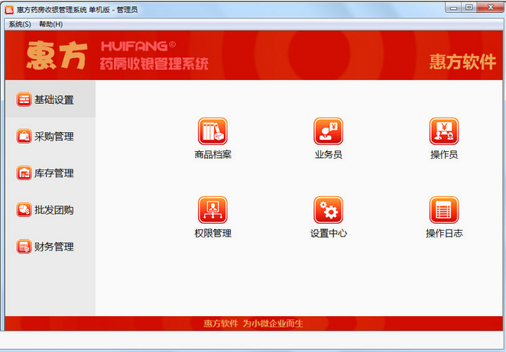Select 库存管理 warehouse icon
Viewport: 506px width, 352px height.
[x=24, y=173]
